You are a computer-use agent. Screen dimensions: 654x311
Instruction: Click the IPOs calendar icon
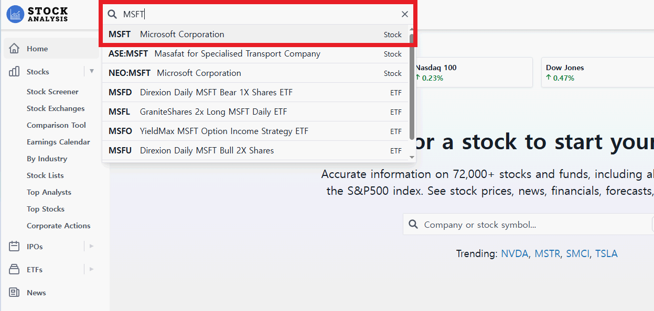point(14,247)
